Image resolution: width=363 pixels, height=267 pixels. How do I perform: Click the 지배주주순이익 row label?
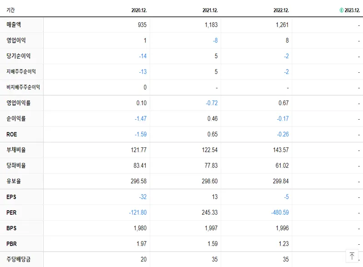coord(21,71)
